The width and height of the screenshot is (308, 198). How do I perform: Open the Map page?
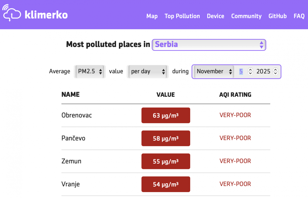(x=152, y=16)
